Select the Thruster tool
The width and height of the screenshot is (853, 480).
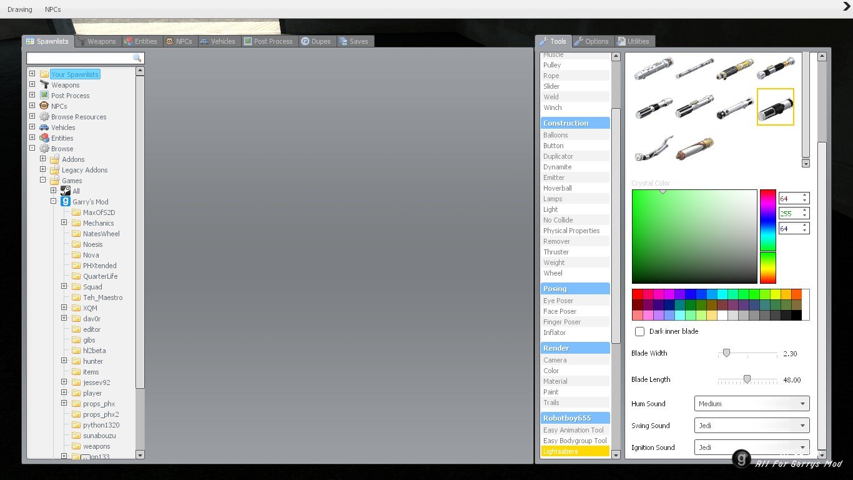(x=575, y=252)
